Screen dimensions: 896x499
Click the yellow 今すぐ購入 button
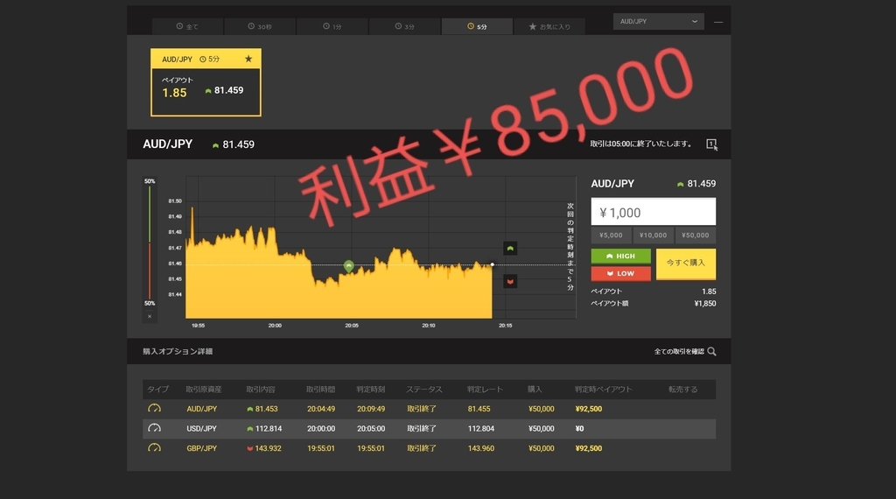(x=686, y=264)
